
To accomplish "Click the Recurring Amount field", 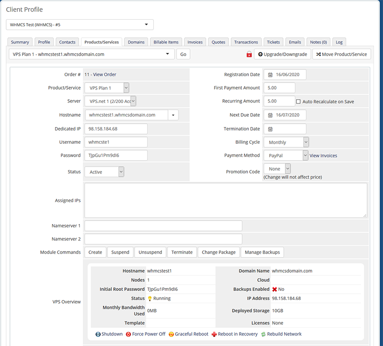I will click(279, 101).
